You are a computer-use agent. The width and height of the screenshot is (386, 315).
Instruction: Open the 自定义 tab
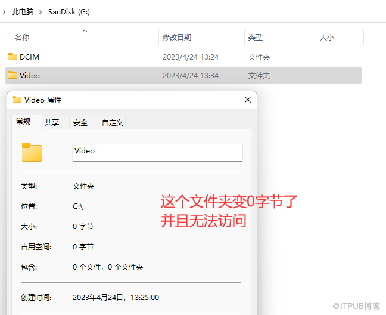tap(112, 122)
